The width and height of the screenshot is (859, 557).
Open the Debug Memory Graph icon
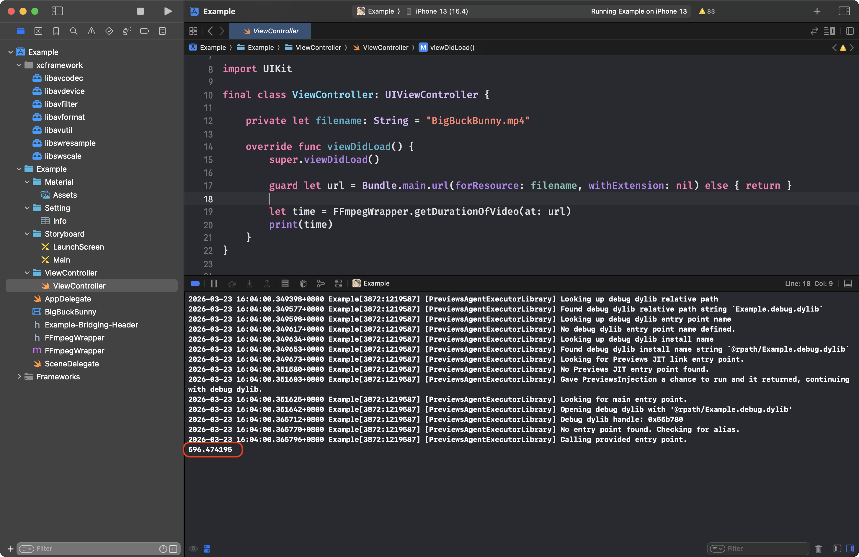[x=321, y=284]
